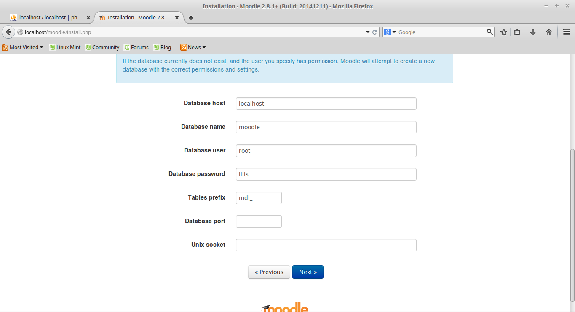
Task: Open a new browser tab
Action: coord(190,17)
